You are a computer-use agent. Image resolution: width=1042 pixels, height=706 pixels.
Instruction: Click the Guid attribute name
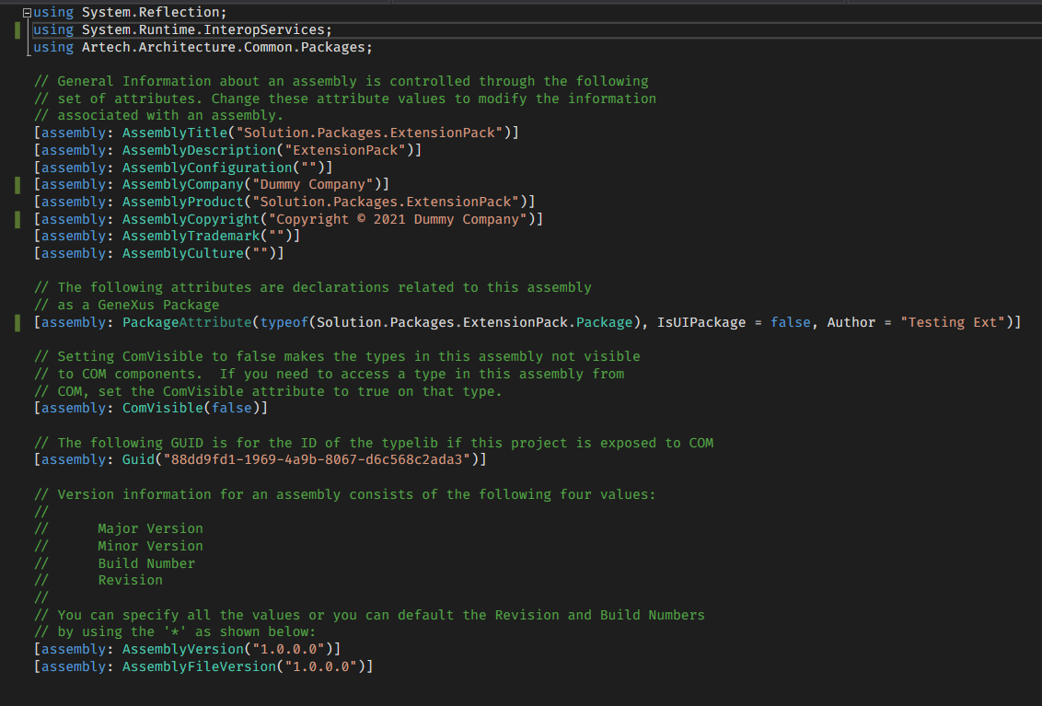[138, 459]
